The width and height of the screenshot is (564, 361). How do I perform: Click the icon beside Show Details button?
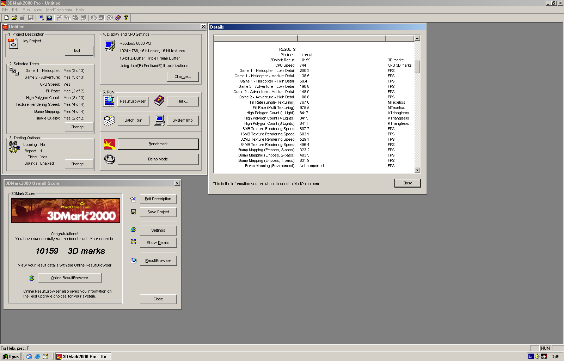click(x=133, y=242)
